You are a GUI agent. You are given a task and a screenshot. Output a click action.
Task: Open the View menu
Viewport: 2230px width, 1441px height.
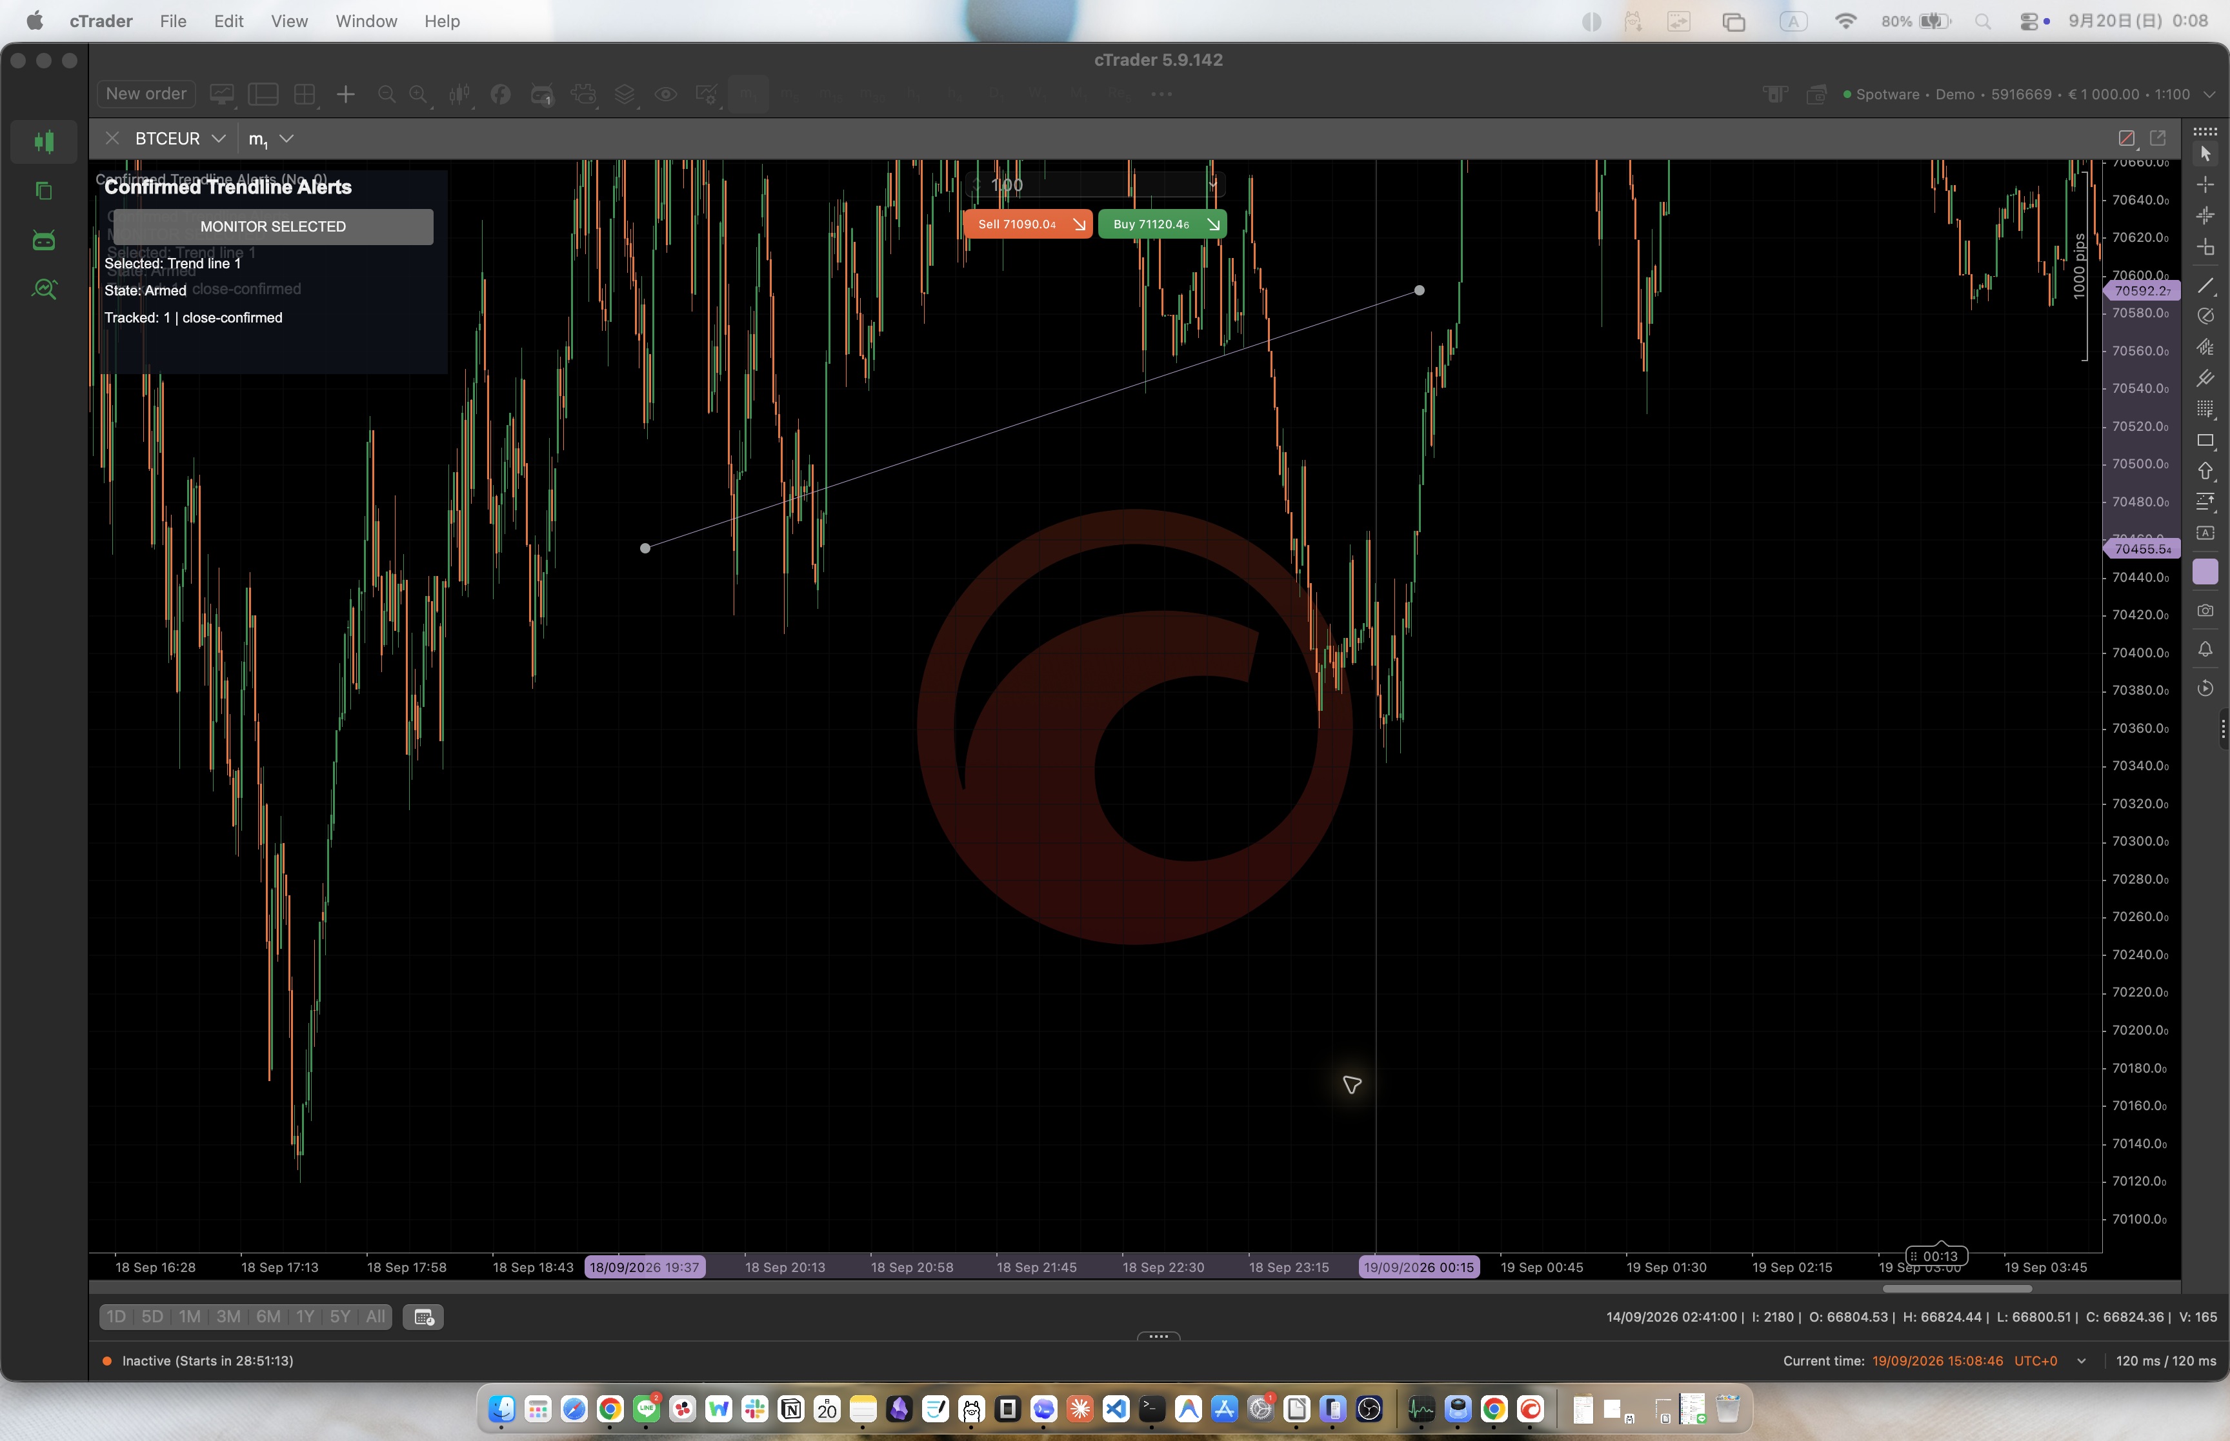point(289,21)
